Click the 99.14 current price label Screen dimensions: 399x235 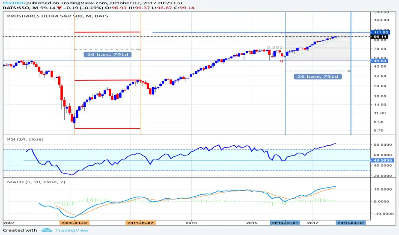pyautogui.click(x=379, y=37)
